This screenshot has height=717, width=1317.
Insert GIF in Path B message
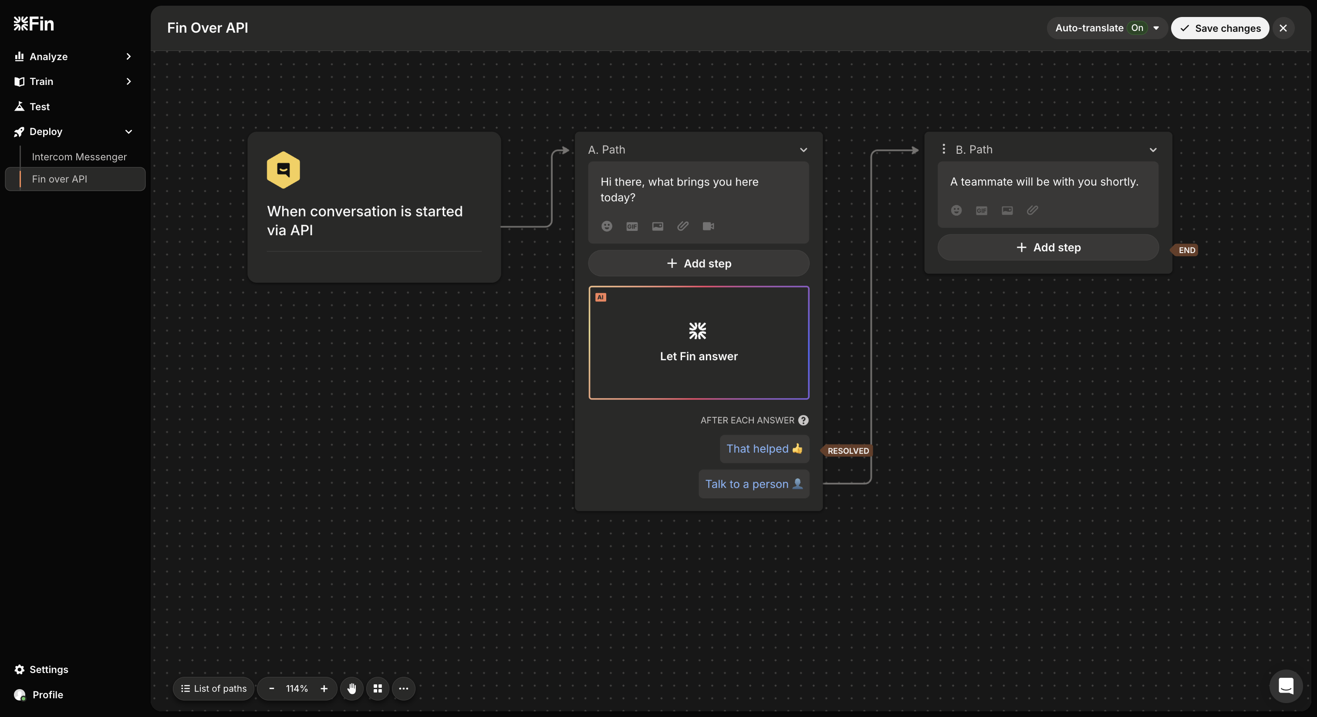coord(982,210)
